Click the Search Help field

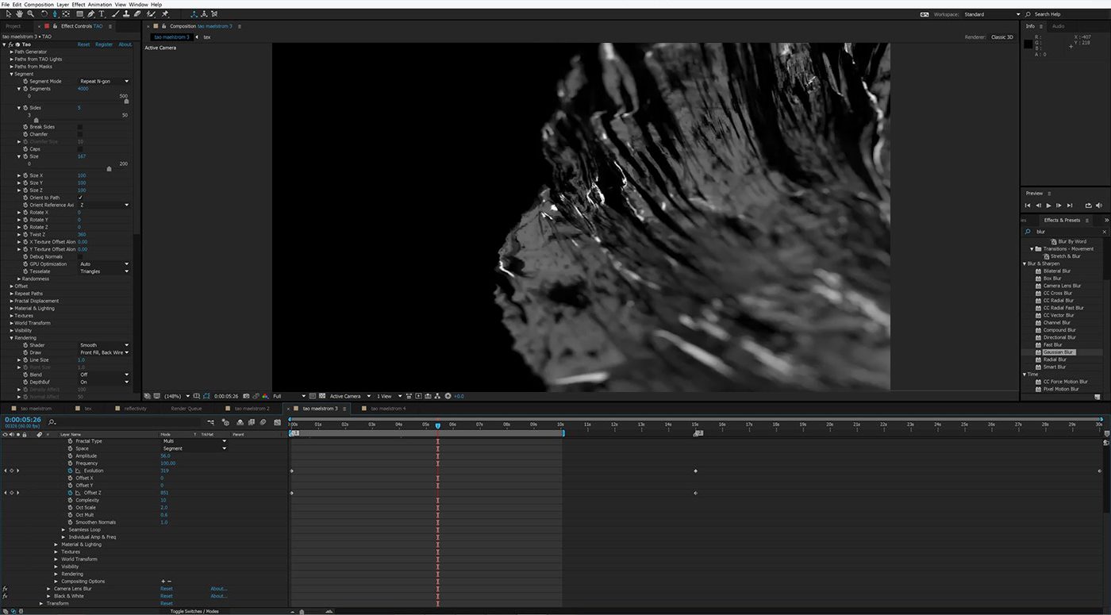tap(1063, 14)
